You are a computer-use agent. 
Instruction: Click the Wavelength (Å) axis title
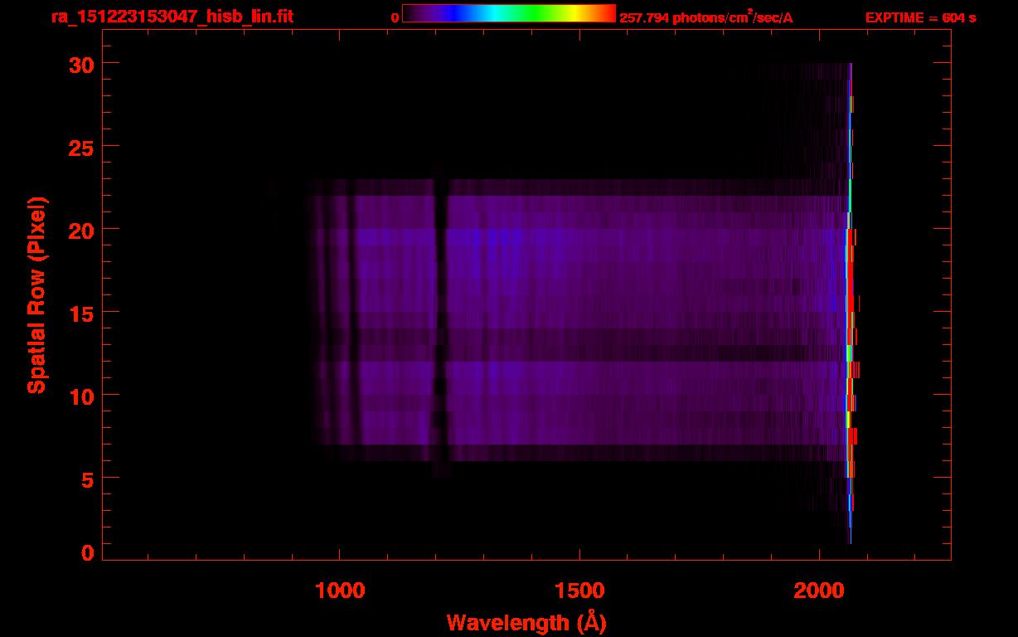tap(526, 622)
